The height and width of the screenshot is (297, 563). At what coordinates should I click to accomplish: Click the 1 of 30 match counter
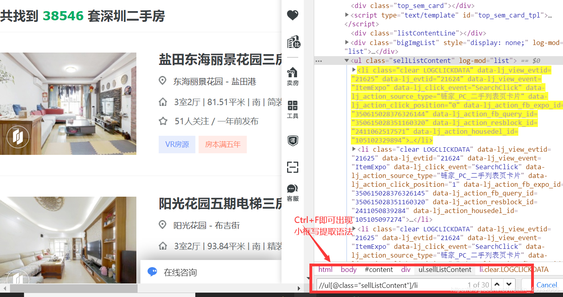[478, 285]
